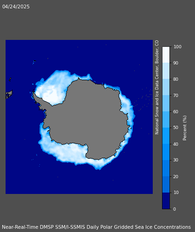This screenshot has height=232, width=195.
Task: Click the 30-40 percent colorbar segment
Action: pyautogui.click(x=166, y=152)
